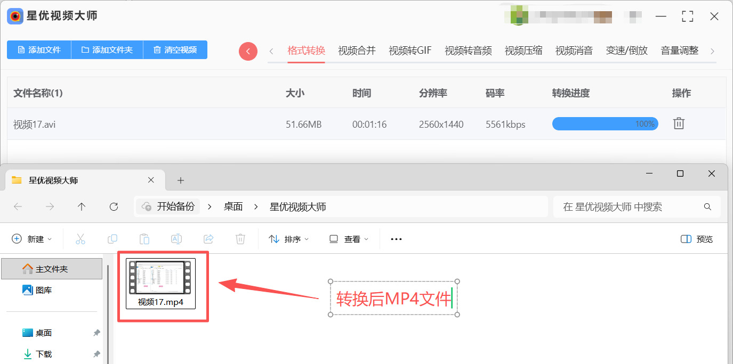Maximize the 星优视频大师 app window
The height and width of the screenshot is (364, 733).
(x=687, y=16)
